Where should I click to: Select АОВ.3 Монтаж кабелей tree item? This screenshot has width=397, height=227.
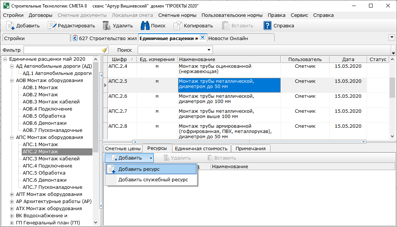click(x=51, y=102)
